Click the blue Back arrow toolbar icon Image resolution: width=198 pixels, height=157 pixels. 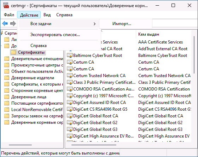tap(5, 23)
